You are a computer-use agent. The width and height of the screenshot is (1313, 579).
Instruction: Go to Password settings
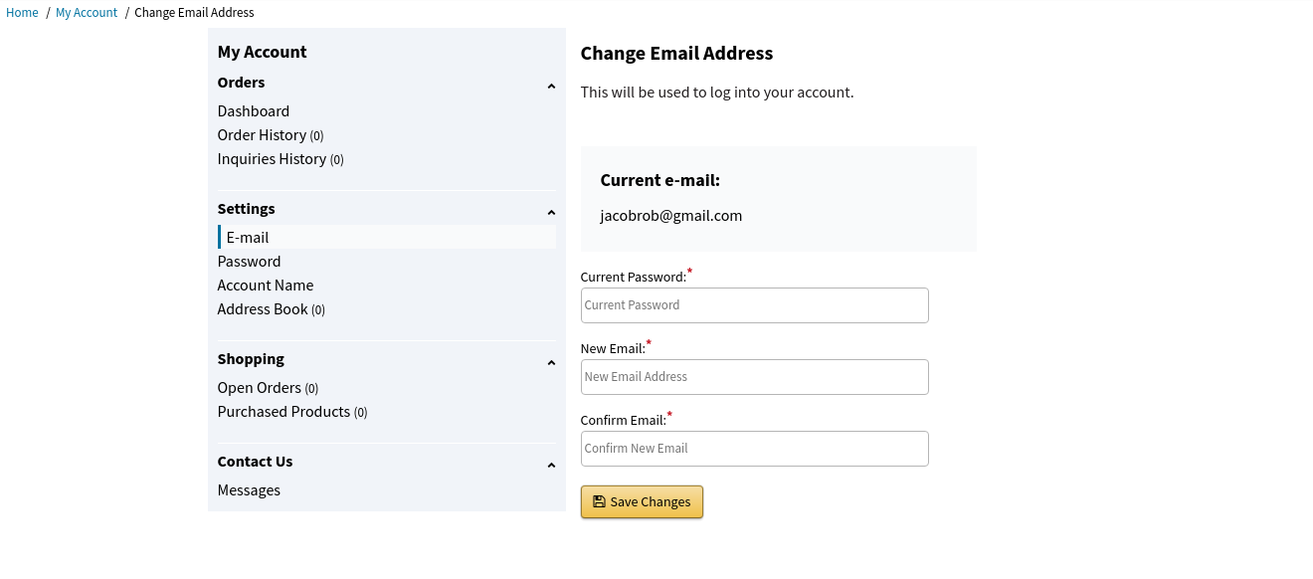[249, 262]
